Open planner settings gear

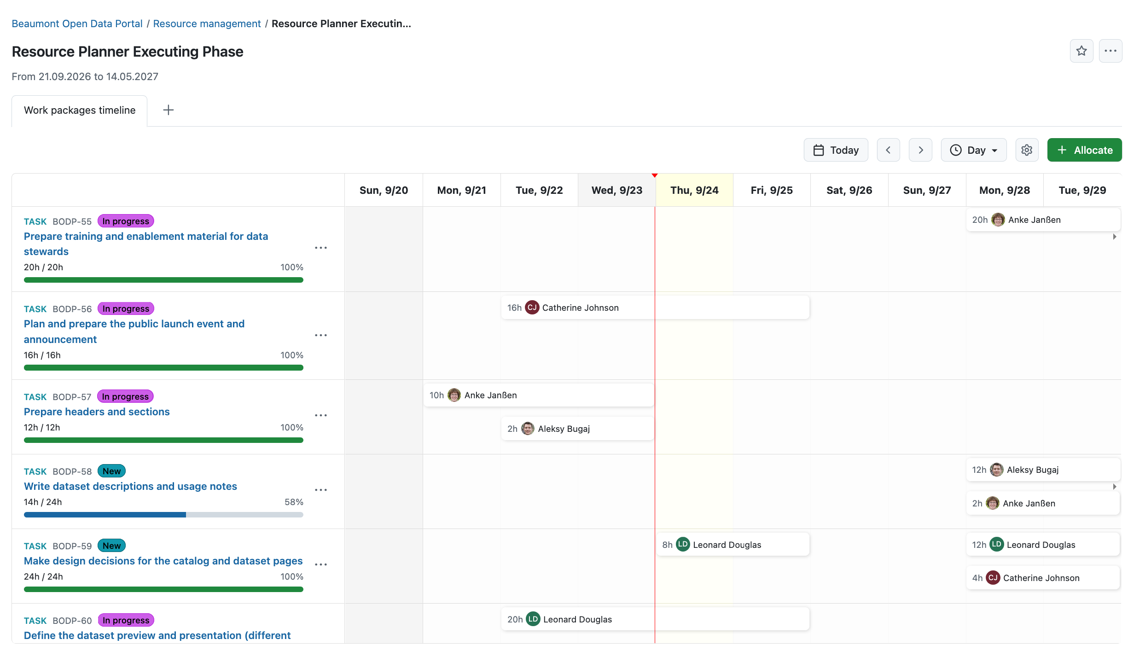tap(1027, 150)
